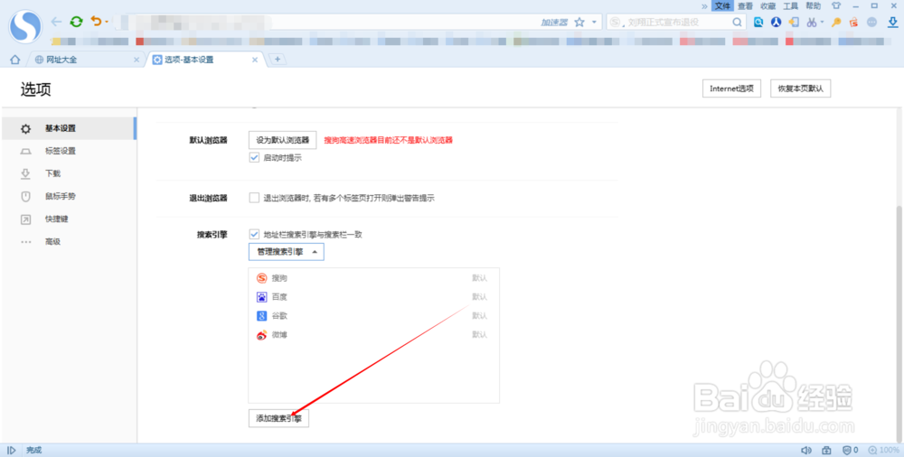The image size is (904, 457).
Task: Click the Internet选项 button
Action: click(731, 89)
